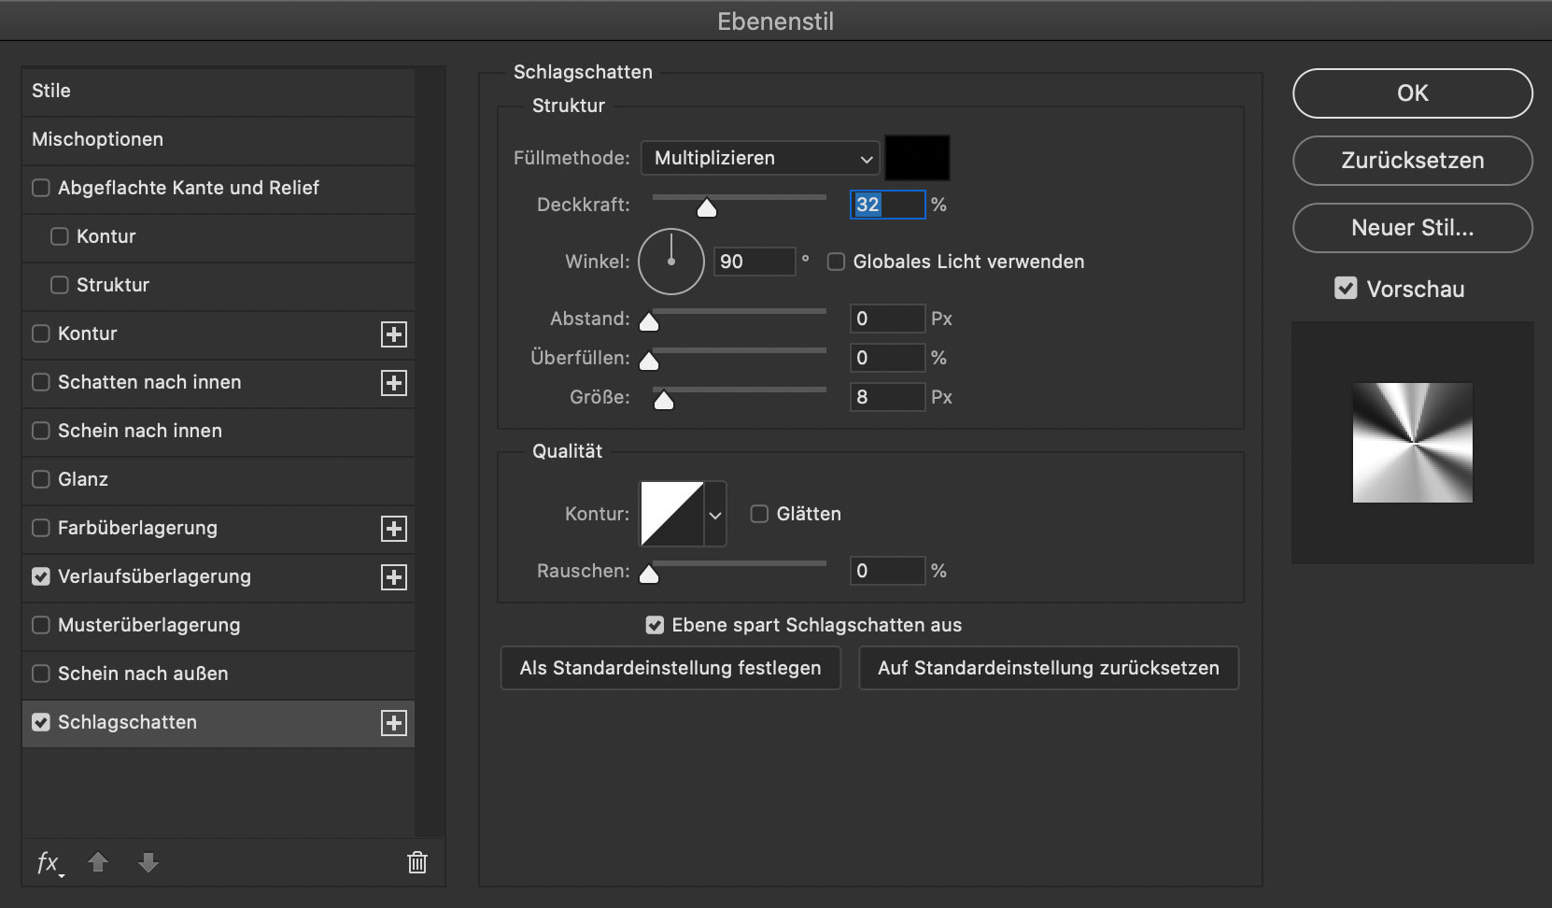This screenshot has width=1552, height=908.
Task: Click Neuer Stil... button
Action: point(1413,228)
